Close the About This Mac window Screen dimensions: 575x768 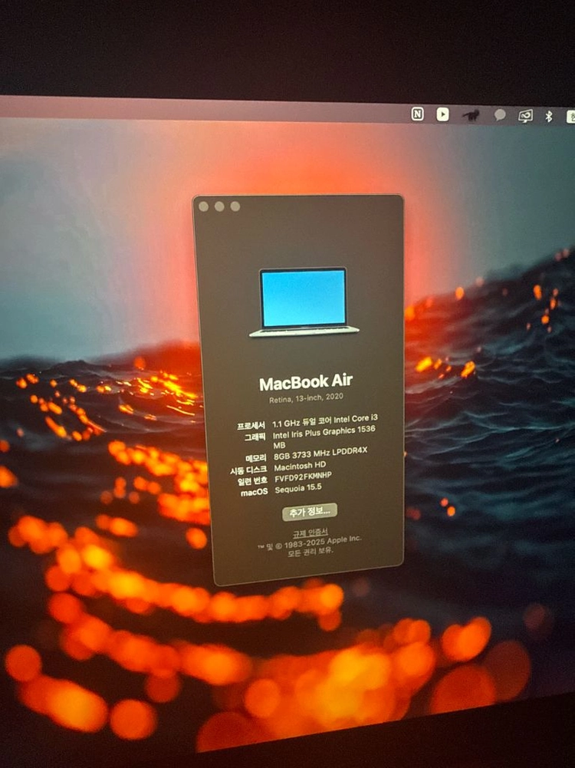pyautogui.click(x=204, y=206)
